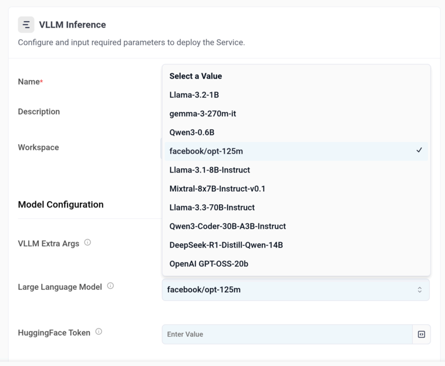Click the HuggingFace Token label
445x366 pixels.
(54, 333)
